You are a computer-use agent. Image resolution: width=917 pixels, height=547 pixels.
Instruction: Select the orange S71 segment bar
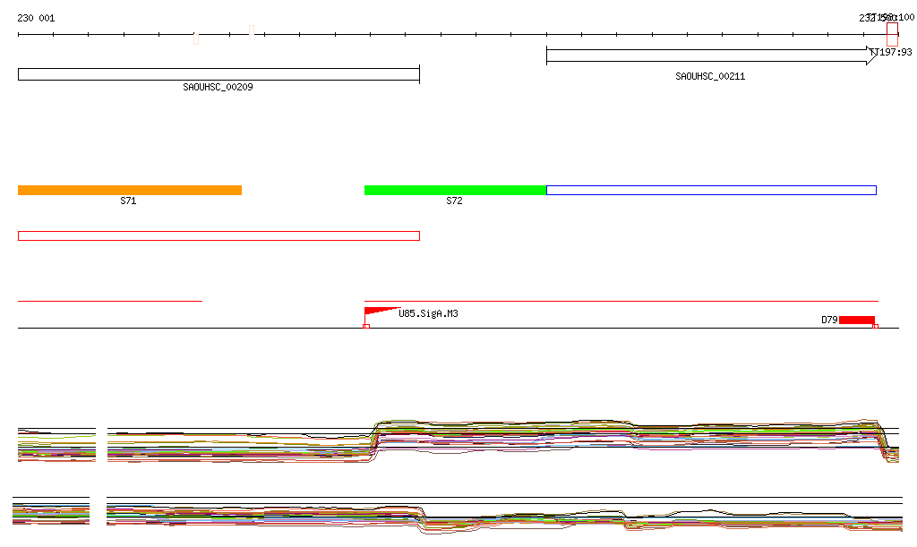(x=130, y=190)
